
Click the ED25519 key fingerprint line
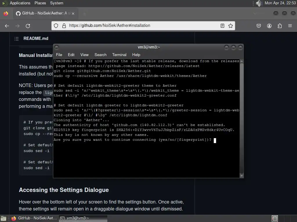pyautogui.click(x=144, y=130)
